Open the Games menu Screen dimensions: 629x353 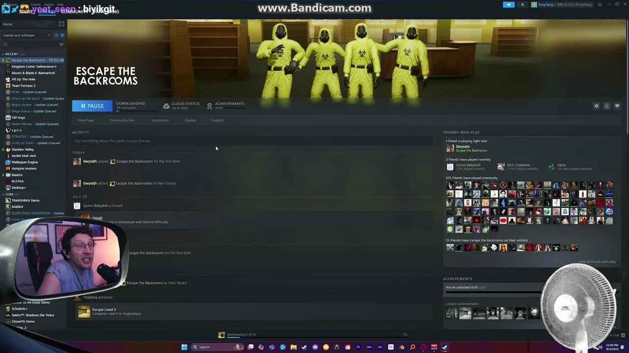(49, 4)
